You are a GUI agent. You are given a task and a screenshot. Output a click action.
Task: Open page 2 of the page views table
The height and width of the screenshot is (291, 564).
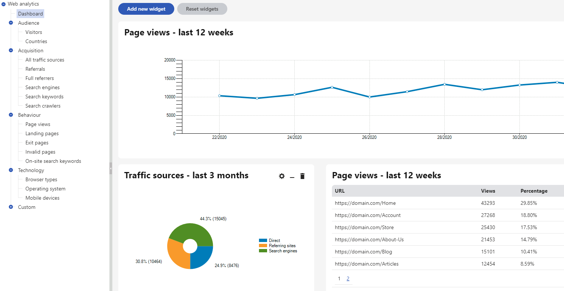348,278
